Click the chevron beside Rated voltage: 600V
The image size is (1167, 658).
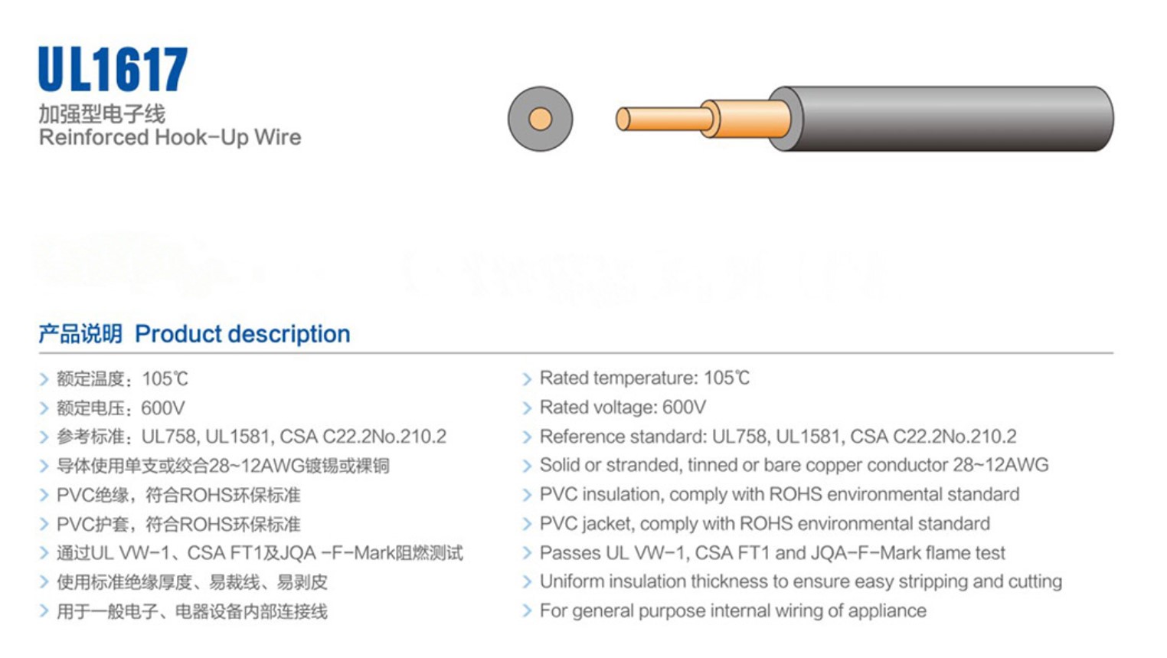[527, 408]
